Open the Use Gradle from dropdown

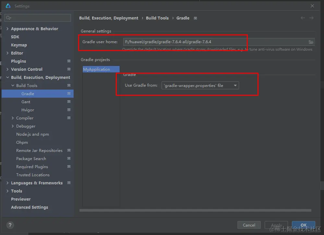tap(235, 85)
